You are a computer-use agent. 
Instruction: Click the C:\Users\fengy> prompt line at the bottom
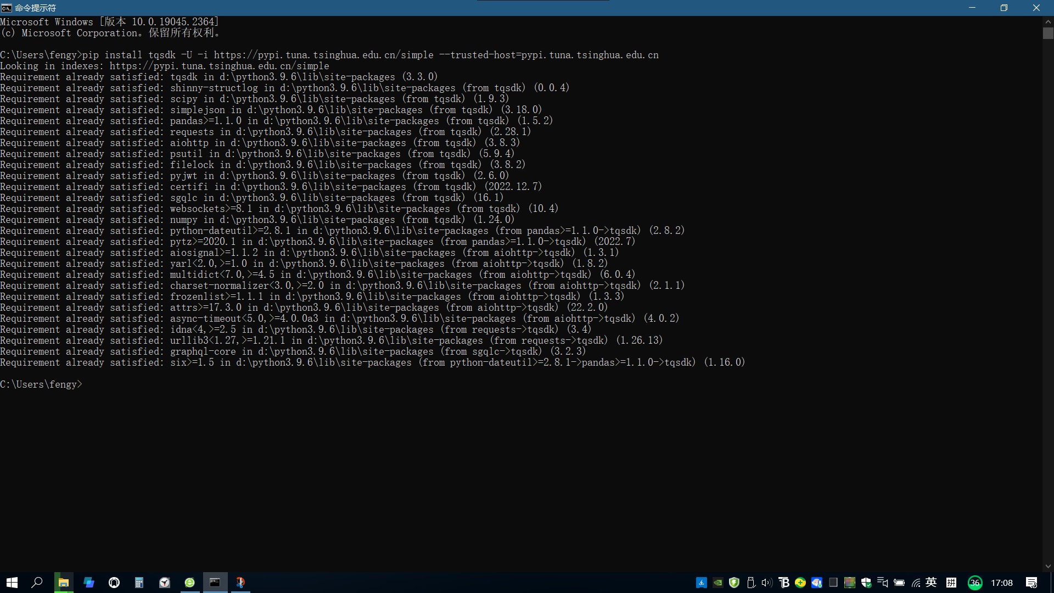(x=41, y=384)
